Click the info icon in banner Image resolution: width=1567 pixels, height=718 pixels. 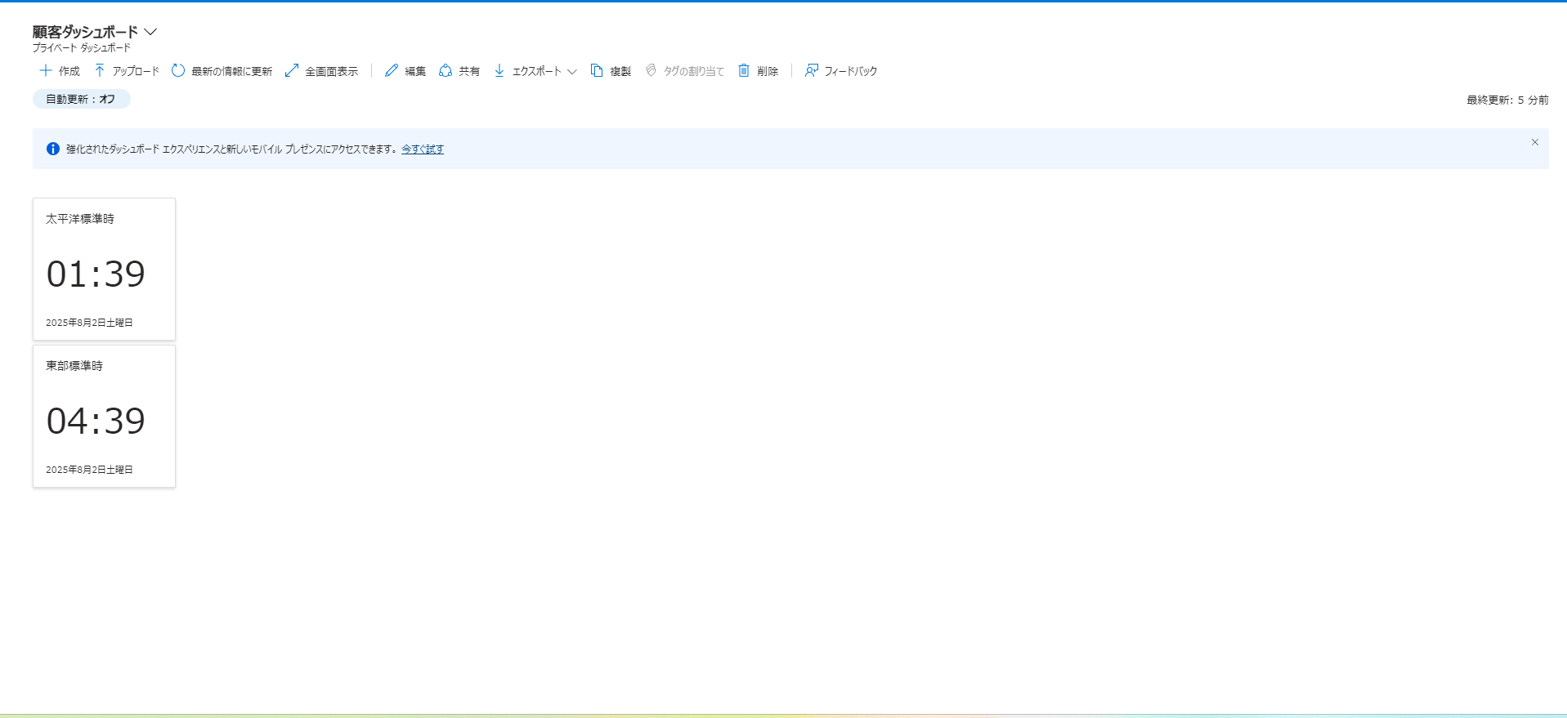[53, 149]
